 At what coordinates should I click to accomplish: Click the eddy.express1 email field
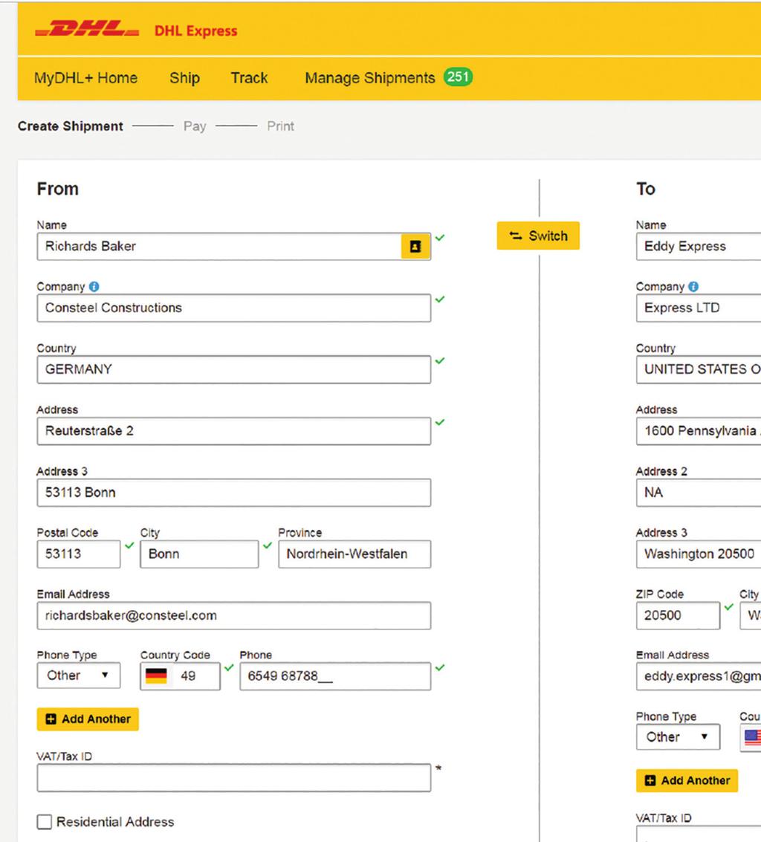699,676
